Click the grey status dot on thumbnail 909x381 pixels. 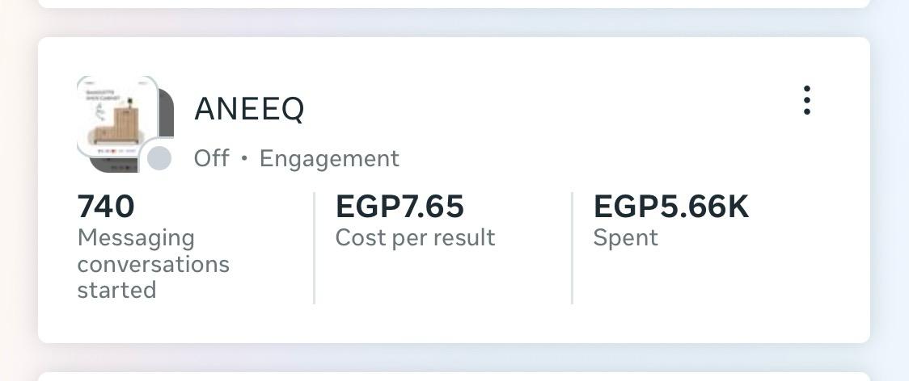[159, 158]
